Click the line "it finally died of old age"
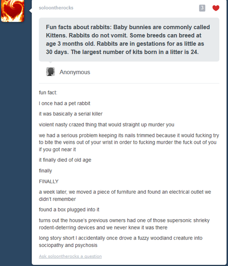 point(65,160)
